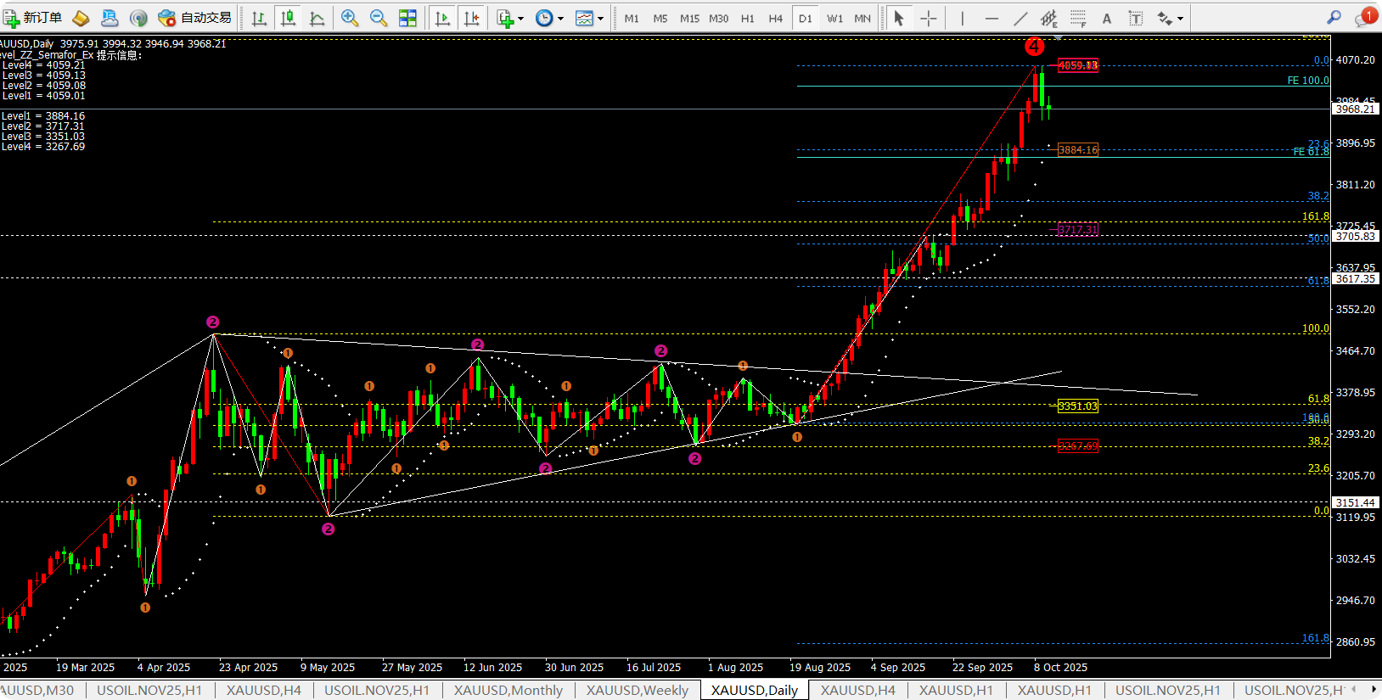
Task: Select the text tool A
Action: (1106, 18)
